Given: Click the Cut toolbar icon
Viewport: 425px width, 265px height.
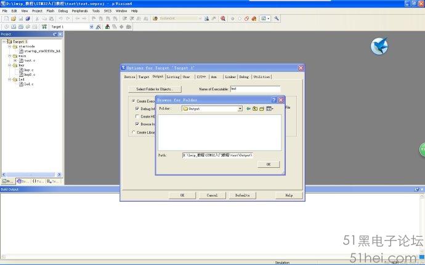Looking at the screenshot, I should click(37, 18).
